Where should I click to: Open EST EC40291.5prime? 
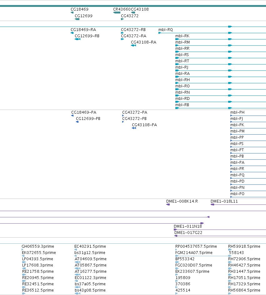tap(90, 246)
